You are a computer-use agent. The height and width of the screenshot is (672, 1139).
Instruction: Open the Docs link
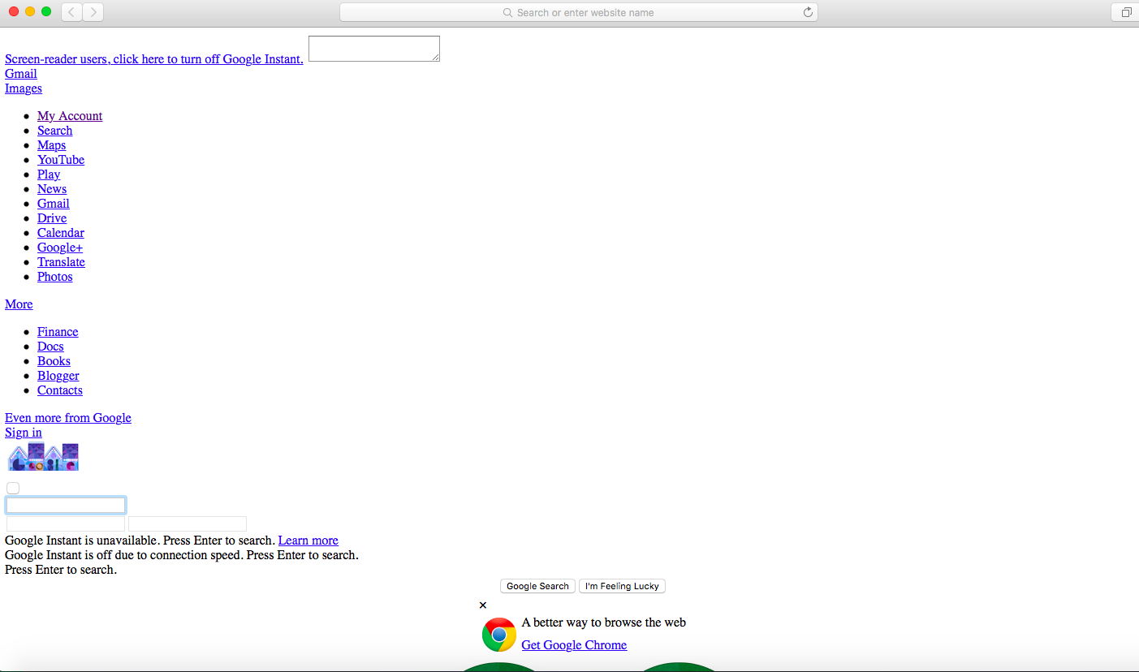coord(50,347)
